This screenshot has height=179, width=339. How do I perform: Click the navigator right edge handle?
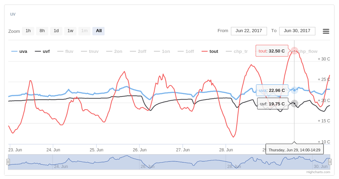point(330,162)
